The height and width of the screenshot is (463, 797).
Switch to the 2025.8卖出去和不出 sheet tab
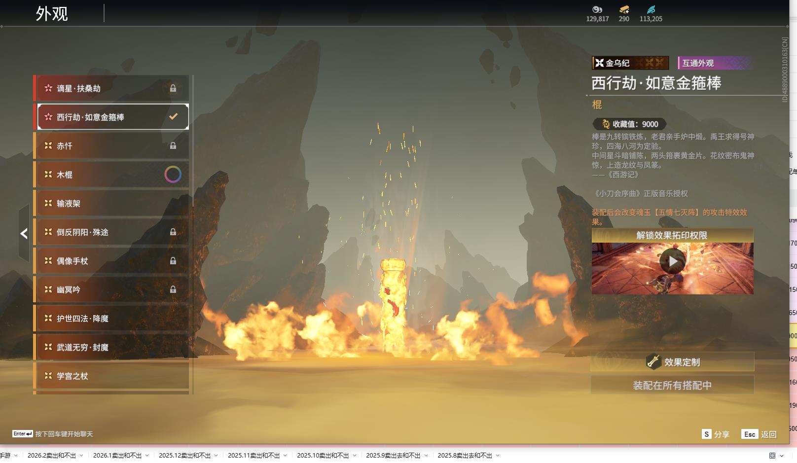point(465,455)
